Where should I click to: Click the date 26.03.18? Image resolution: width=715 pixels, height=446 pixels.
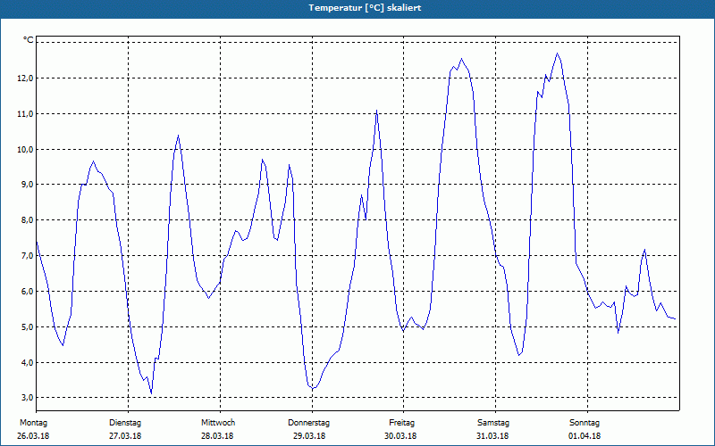tap(33, 436)
